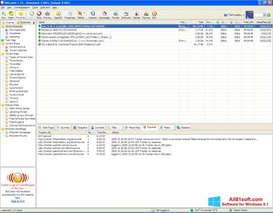
Task: Collapse the Torrent Sites tree node
Action: coord(3,54)
